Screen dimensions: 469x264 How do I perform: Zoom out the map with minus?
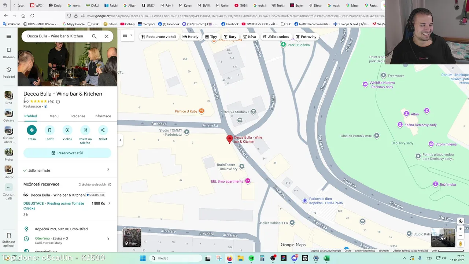pyautogui.click(x=461, y=236)
